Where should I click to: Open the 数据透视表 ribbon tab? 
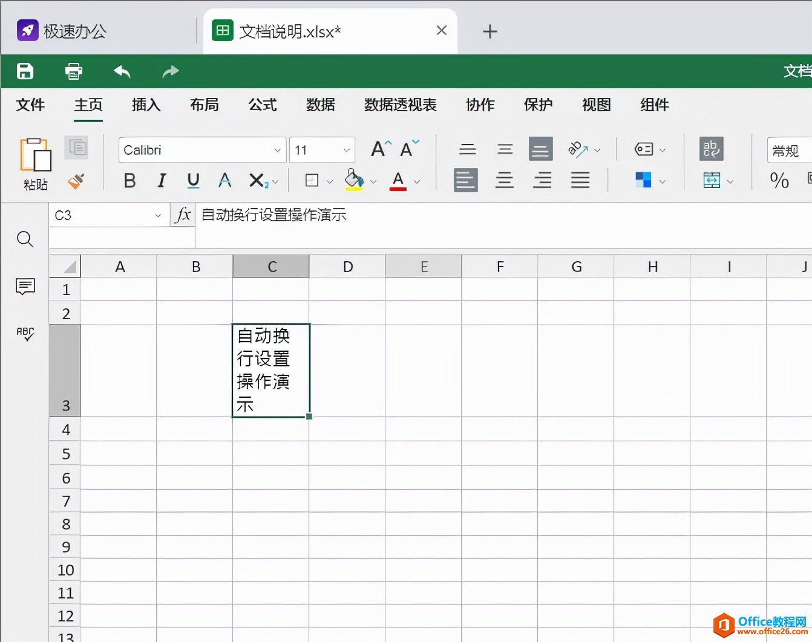tap(399, 105)
